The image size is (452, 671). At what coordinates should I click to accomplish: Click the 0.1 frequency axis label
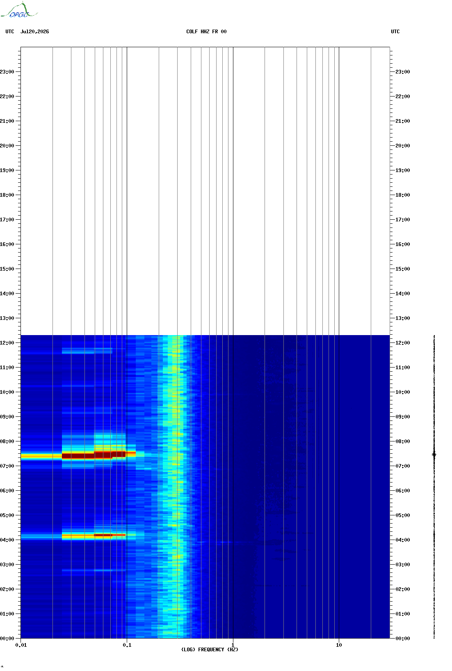(127, 645)
